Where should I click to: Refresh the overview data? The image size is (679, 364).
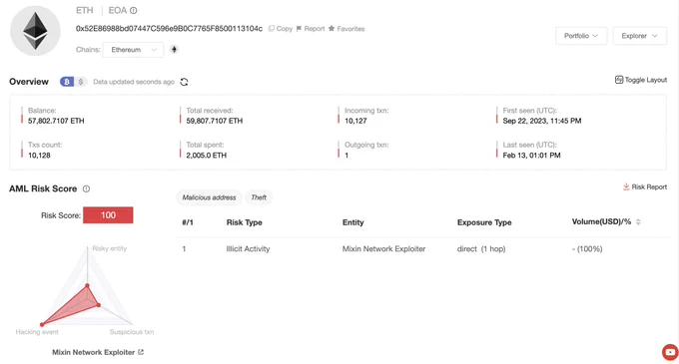pos(184,82)
